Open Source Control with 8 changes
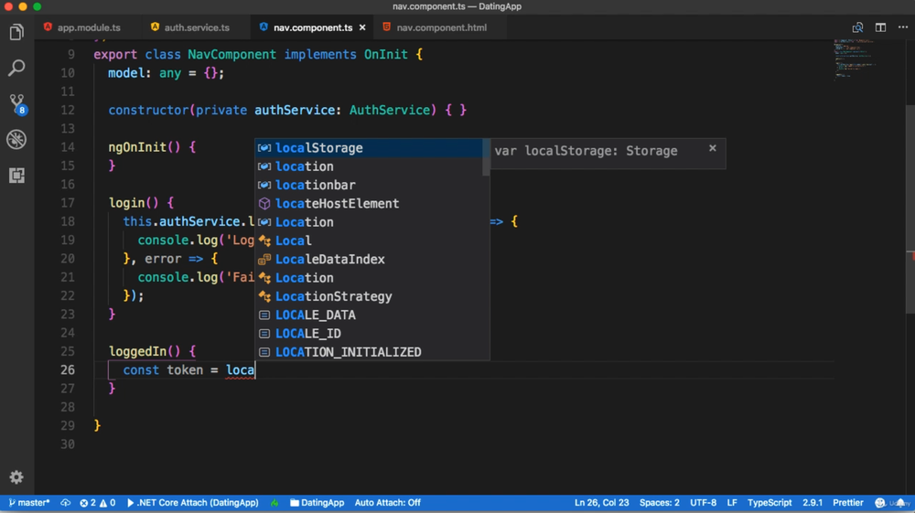This screenshot has width=915, height=513. [16, 104]
